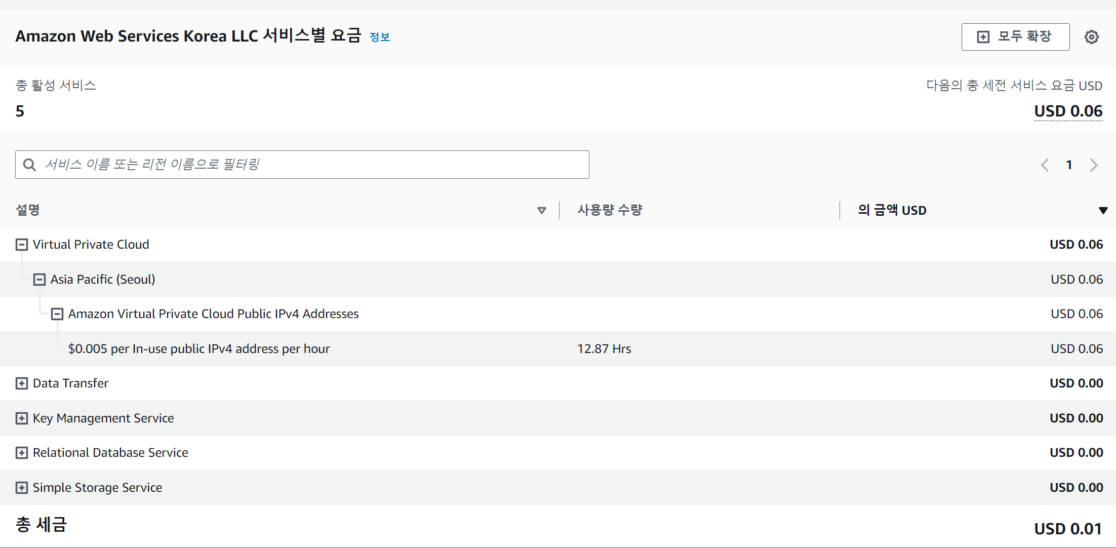Expand the Simple Storage Service row
Screen dimensions: 1116x548
pos(22,488)
